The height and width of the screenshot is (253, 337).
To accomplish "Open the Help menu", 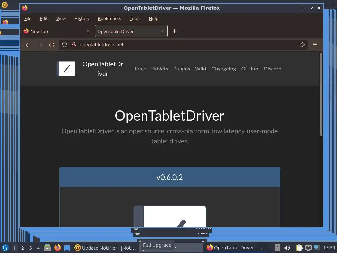I will [x=154, y=19].
